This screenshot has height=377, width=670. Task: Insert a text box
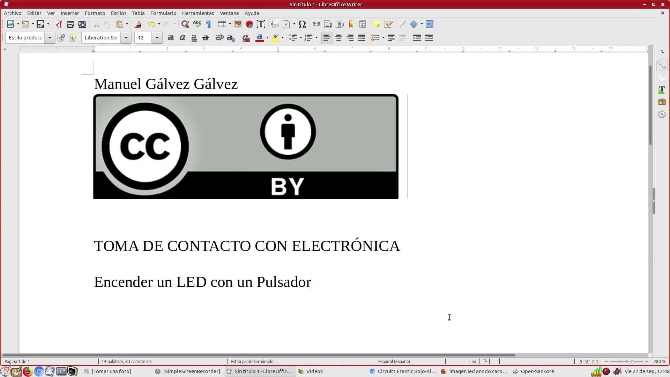tap(261, 24)
